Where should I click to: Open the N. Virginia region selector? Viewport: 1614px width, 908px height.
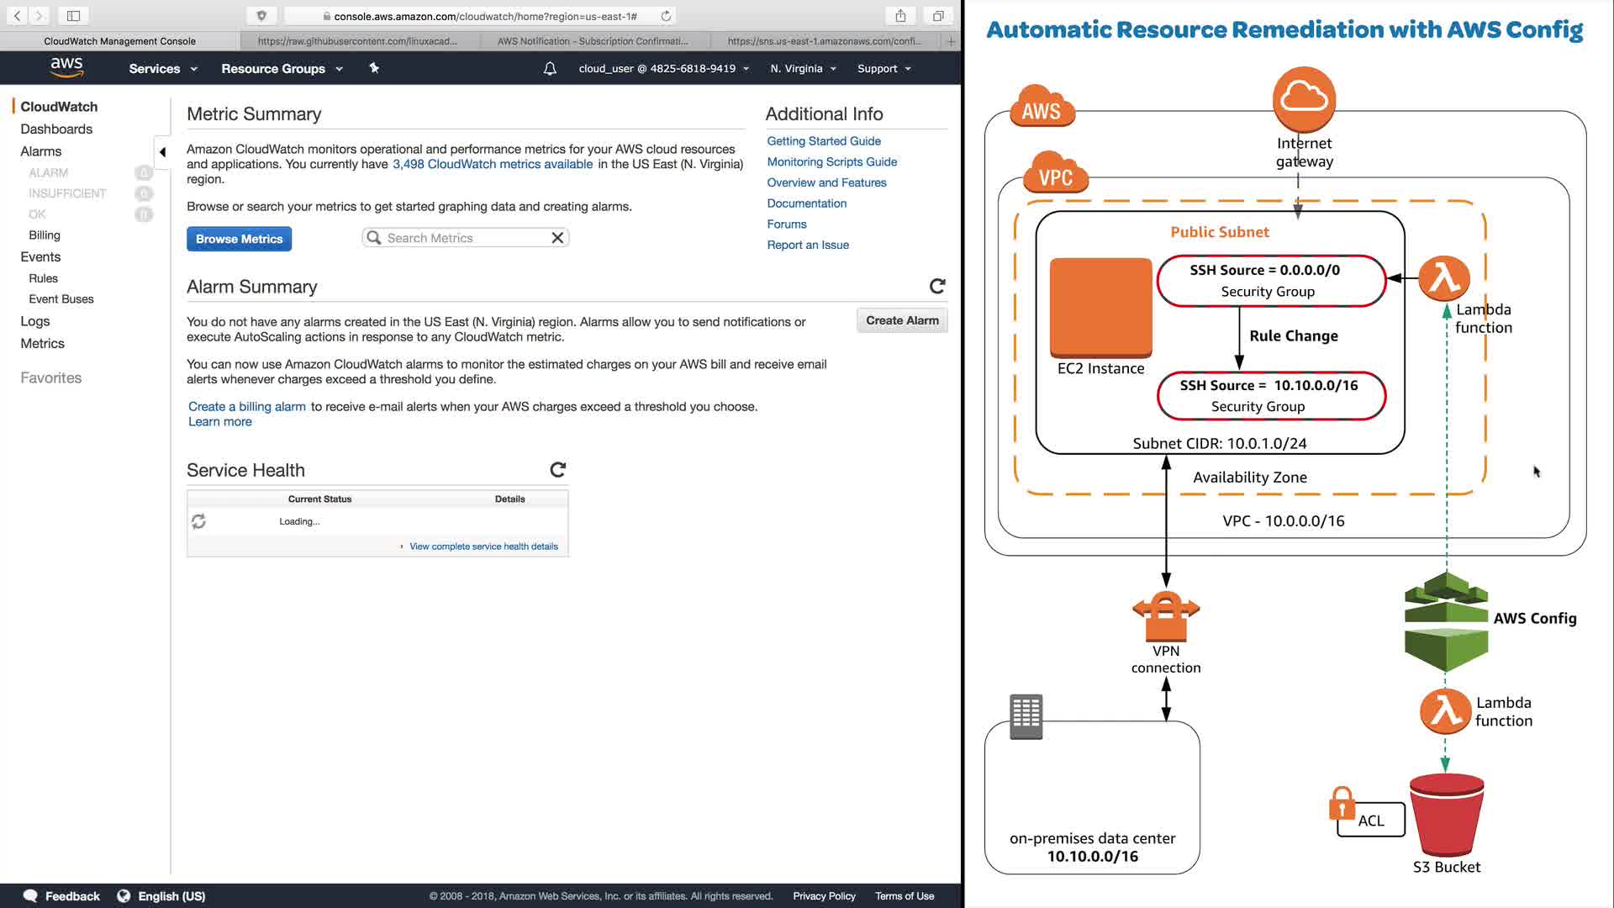pos(802,68)
